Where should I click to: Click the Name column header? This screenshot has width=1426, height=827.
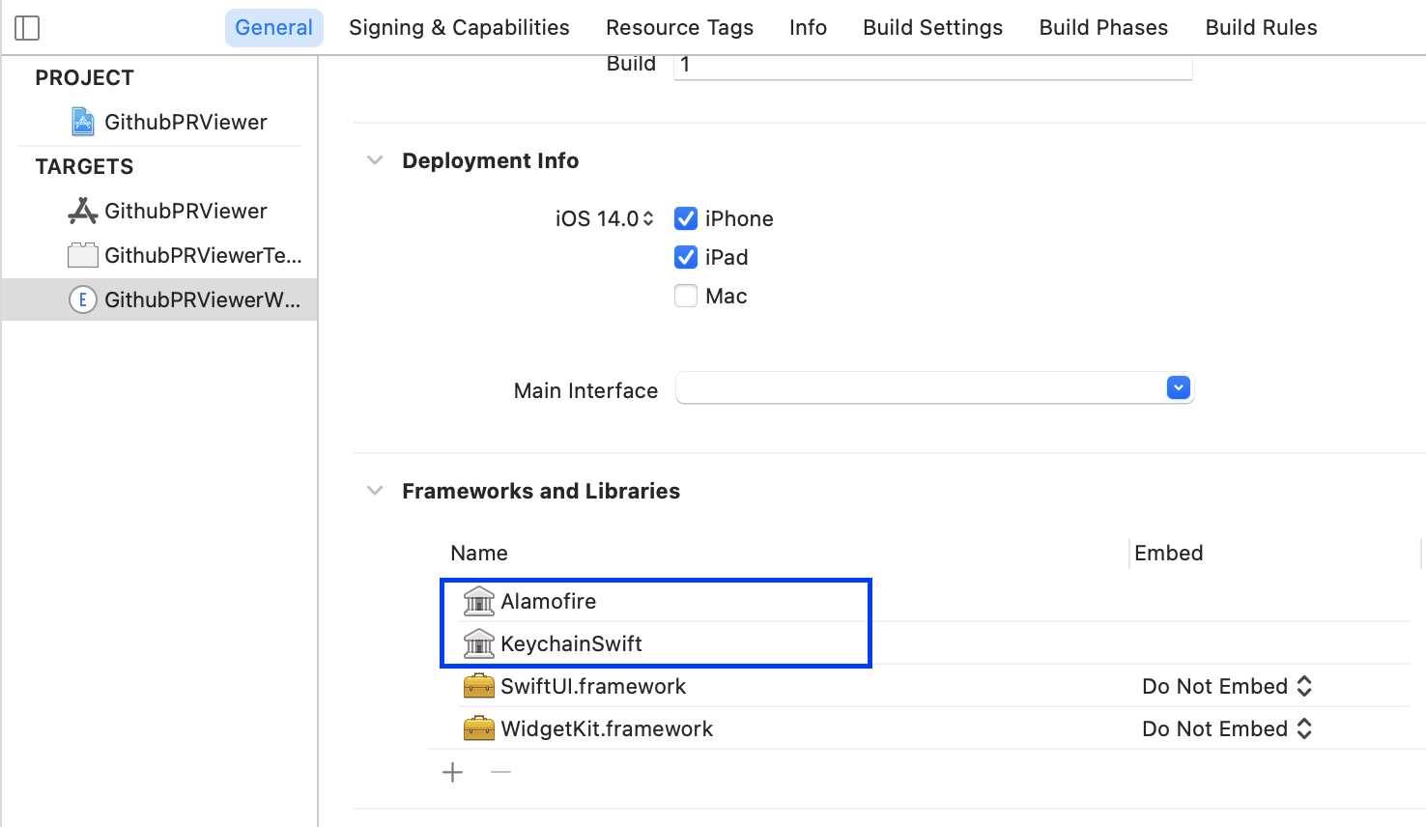pos(479,553)
